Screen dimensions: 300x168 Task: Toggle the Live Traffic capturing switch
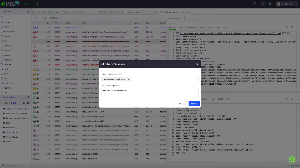point(65,12)
